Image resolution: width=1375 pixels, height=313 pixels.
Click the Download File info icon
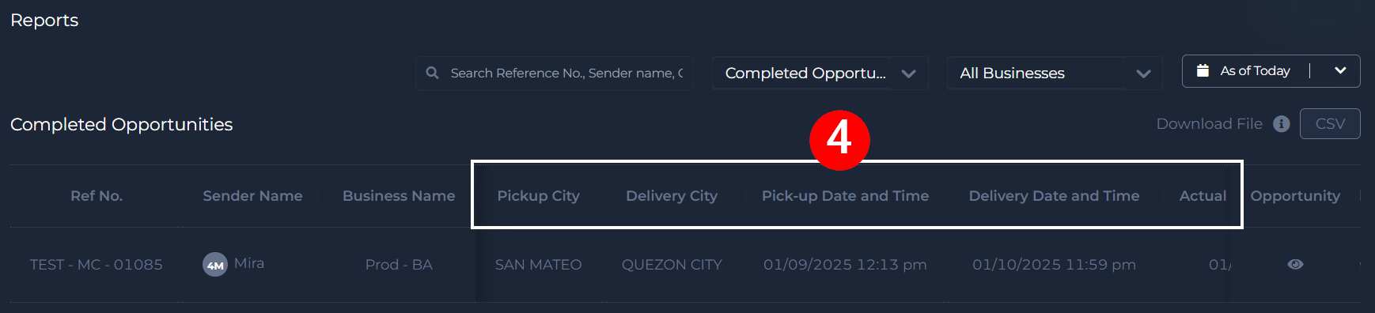coord(1282,124)
